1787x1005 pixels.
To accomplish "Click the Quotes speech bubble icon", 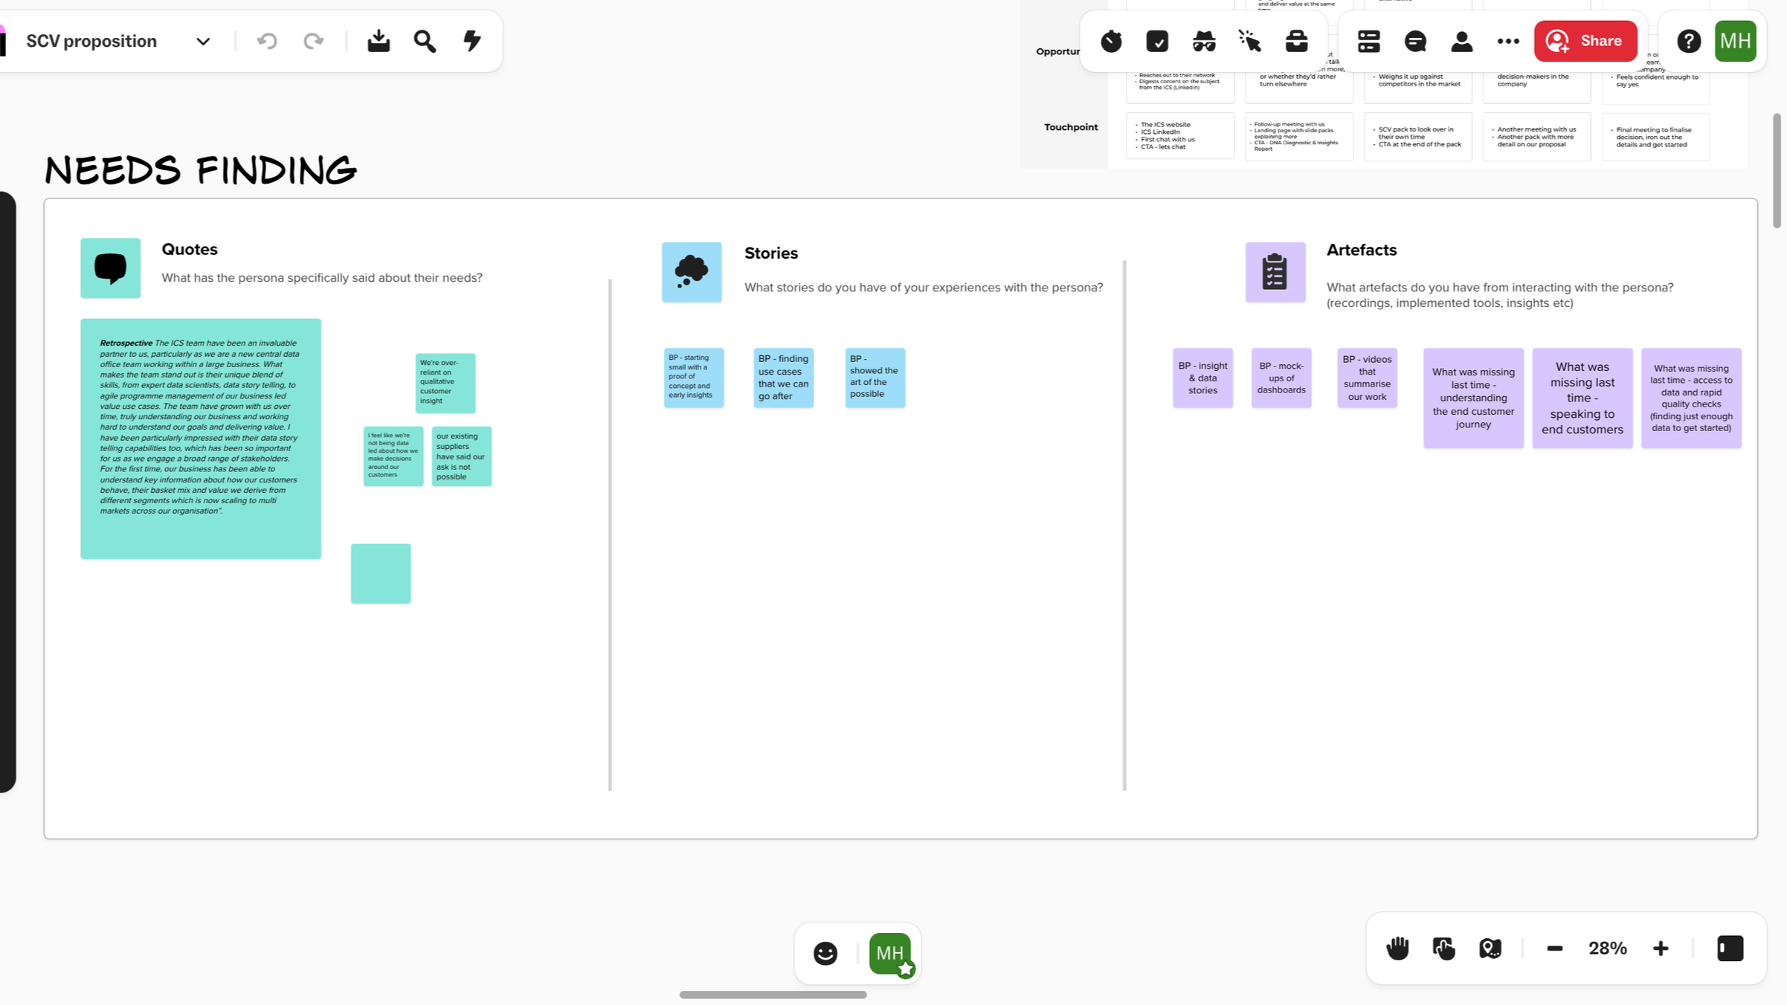I will [x=110, y=268].
